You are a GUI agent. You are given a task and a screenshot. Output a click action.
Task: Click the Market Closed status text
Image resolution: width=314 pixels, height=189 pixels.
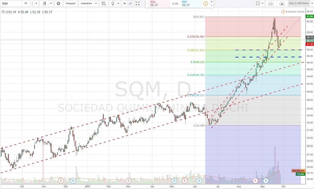296,12
